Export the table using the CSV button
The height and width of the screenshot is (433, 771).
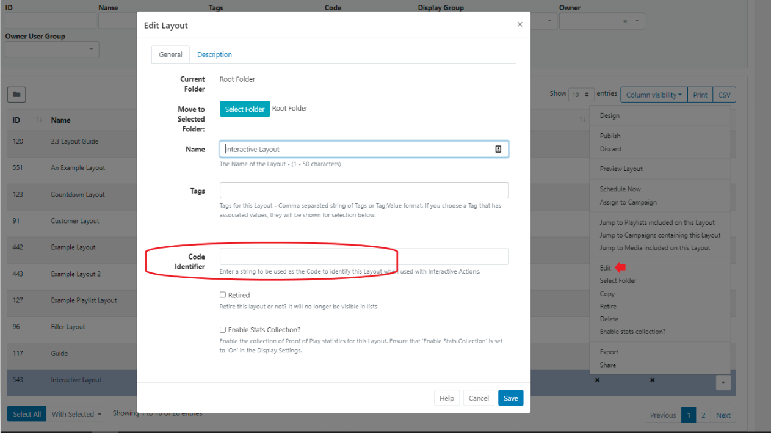click(x=724, y=95)
